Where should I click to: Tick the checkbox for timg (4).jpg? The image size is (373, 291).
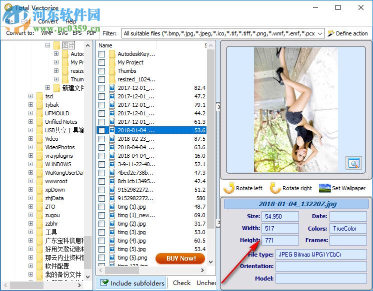(x=102, y=241)
